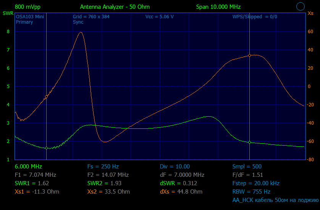Click the Smpl = 500 samples setting

pos(247,167)
